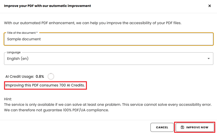Click the Language dropdown arrow
The image size is (217, 134).
click(x=209, y=59)
